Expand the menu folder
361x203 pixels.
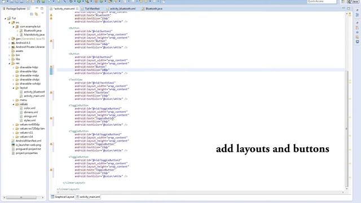(14, 100)
